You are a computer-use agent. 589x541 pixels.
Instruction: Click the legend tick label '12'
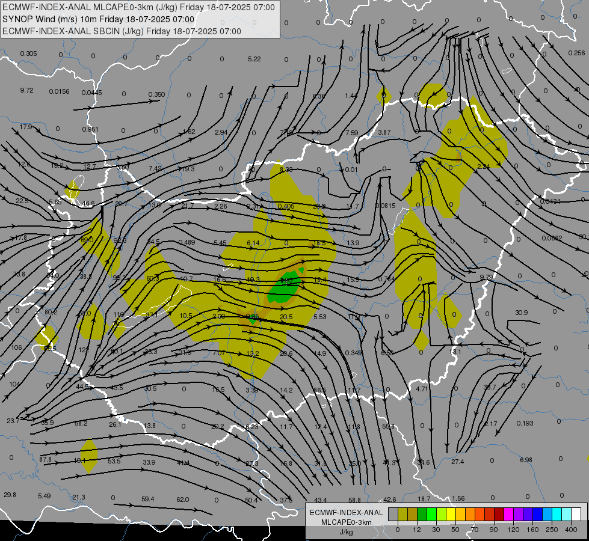tap(416, 530)
